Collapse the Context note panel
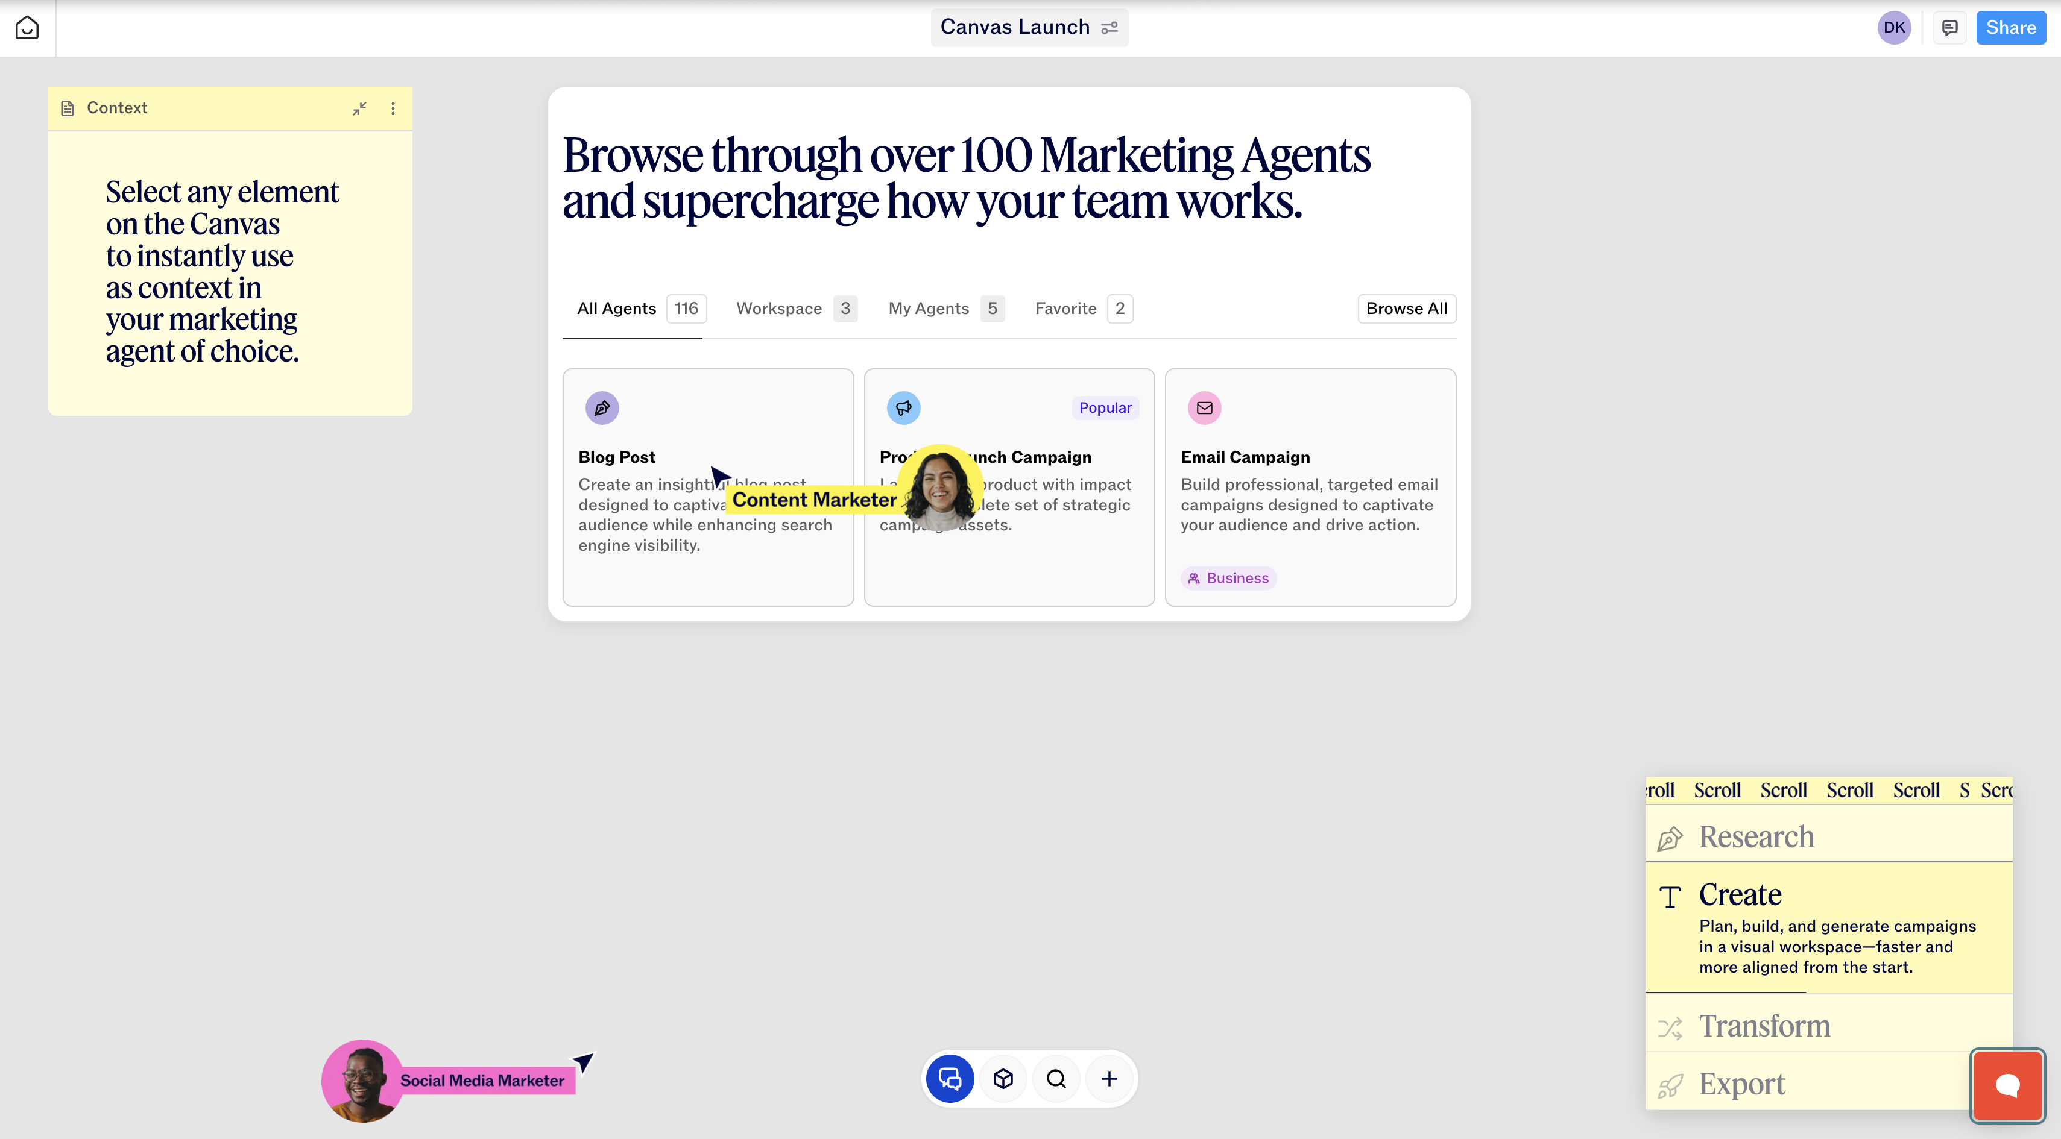Image resolution: width=2061 pixels, height=1139 pixels. (359, 108)
